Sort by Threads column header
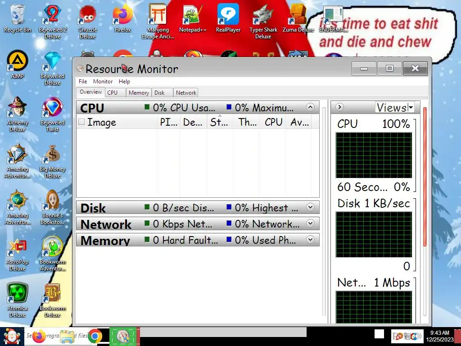461x346 pixels. click(246, 122)
